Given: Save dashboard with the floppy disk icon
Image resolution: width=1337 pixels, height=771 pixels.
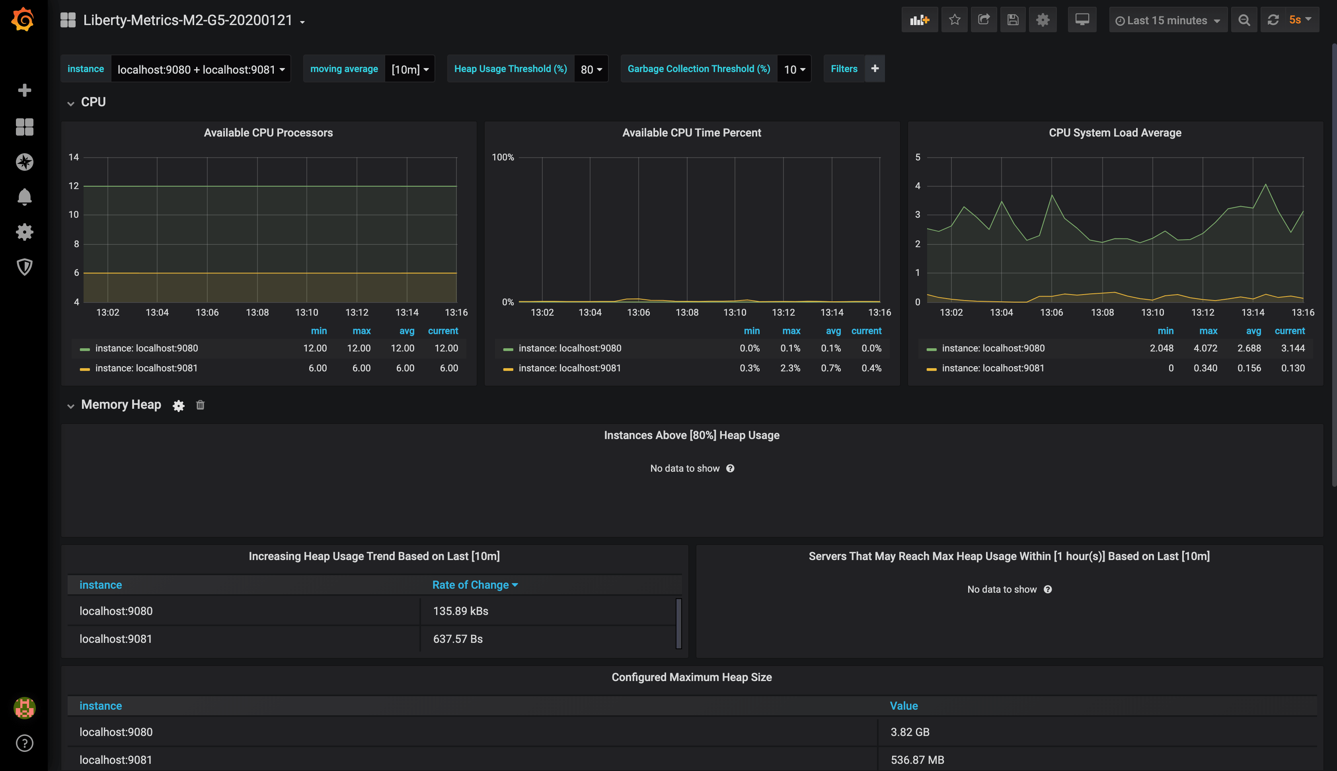Looking at the screenshot, I should click(x=1013, y=20).
